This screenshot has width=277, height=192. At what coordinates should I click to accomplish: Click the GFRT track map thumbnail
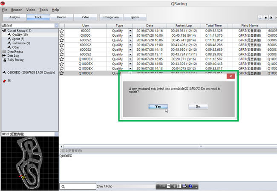pyautogui.click(x=30, y=163)
